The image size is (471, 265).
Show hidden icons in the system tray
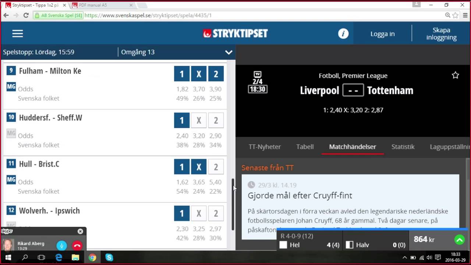click(x=405, y=258)
